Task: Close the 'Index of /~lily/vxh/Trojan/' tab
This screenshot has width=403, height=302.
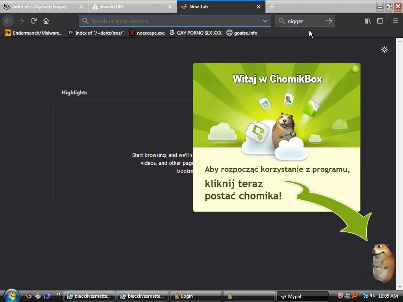Action: [x=81, y=7]
